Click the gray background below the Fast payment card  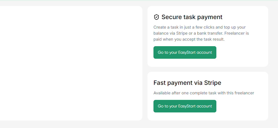pos(208,124)
